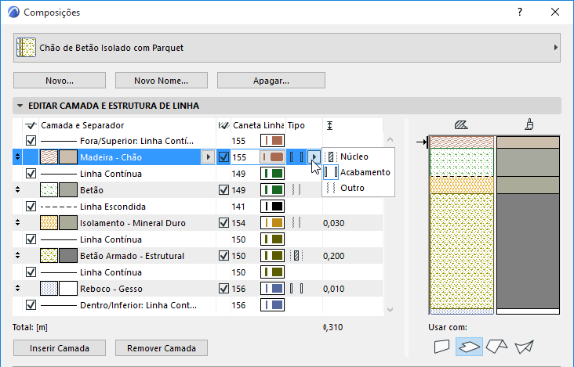Click Reboco - Gesso fill pattern icon
574x367 pixels.
[x=49, y=289]
